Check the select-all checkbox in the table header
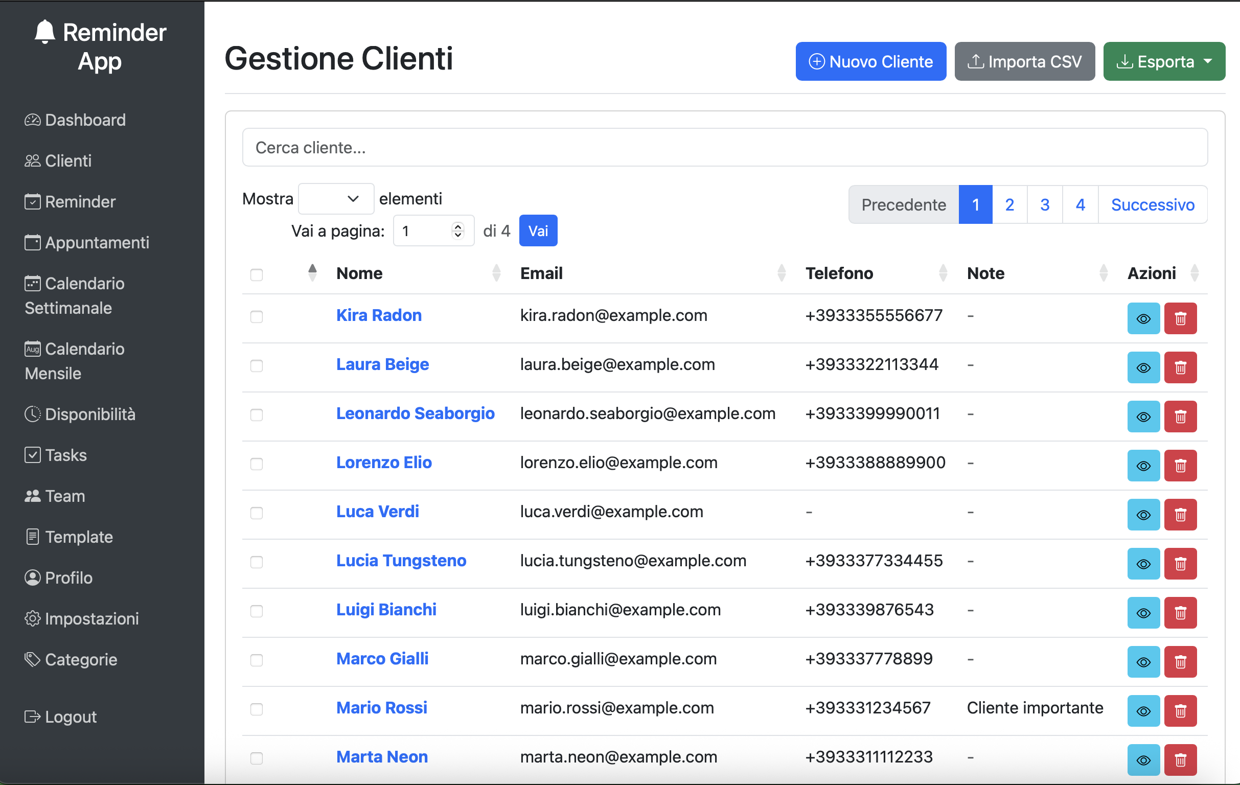The height and width of the screenshot is (785, 1240). tap(257, 275)
